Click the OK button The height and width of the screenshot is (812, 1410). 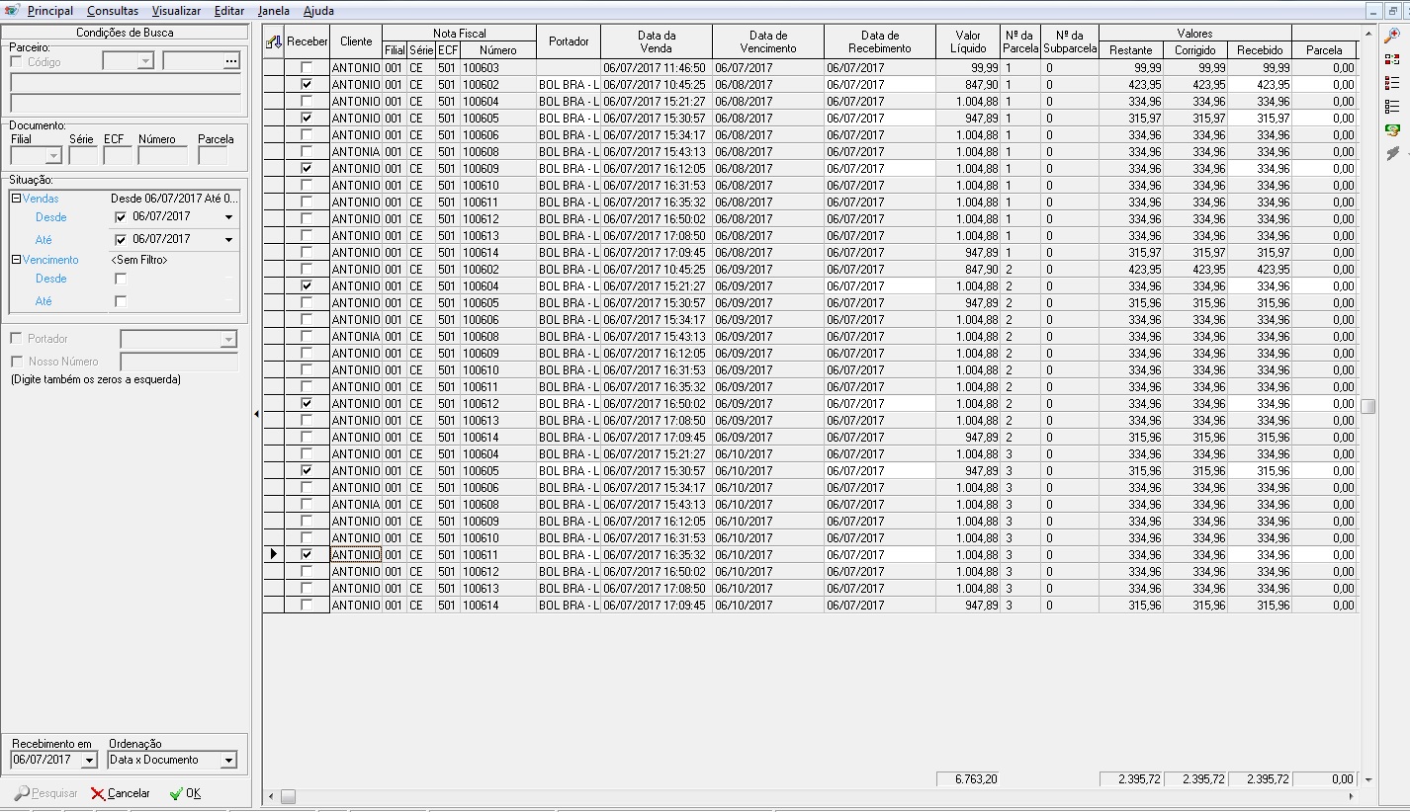[185, 793]
